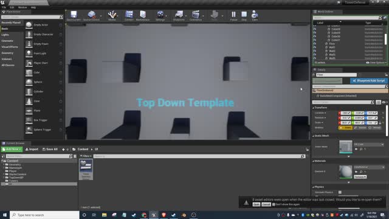Select the Point Light placement icon
Image resolution: width=389 pixels, height=219 pixels.
(x=29, y=54)
